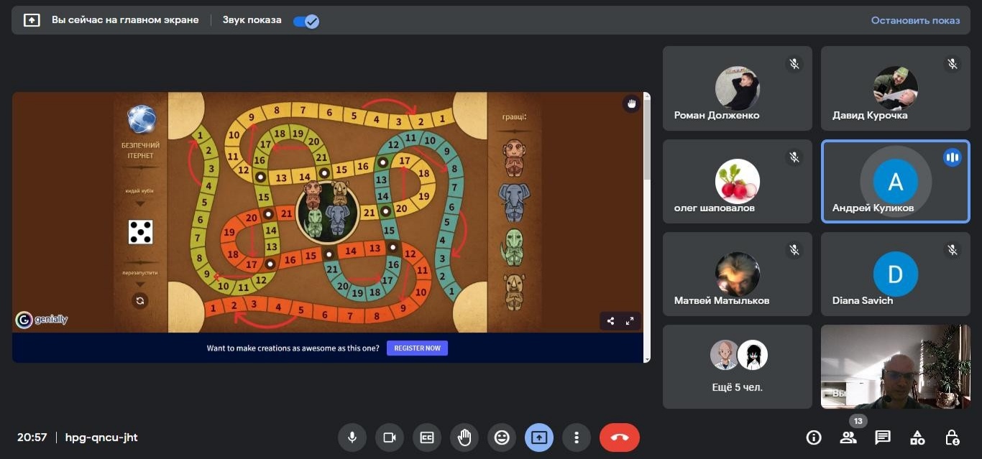Click the globe icon above БЕЗПЕЧНИЙ ІТЕРНЕТ

142,119
